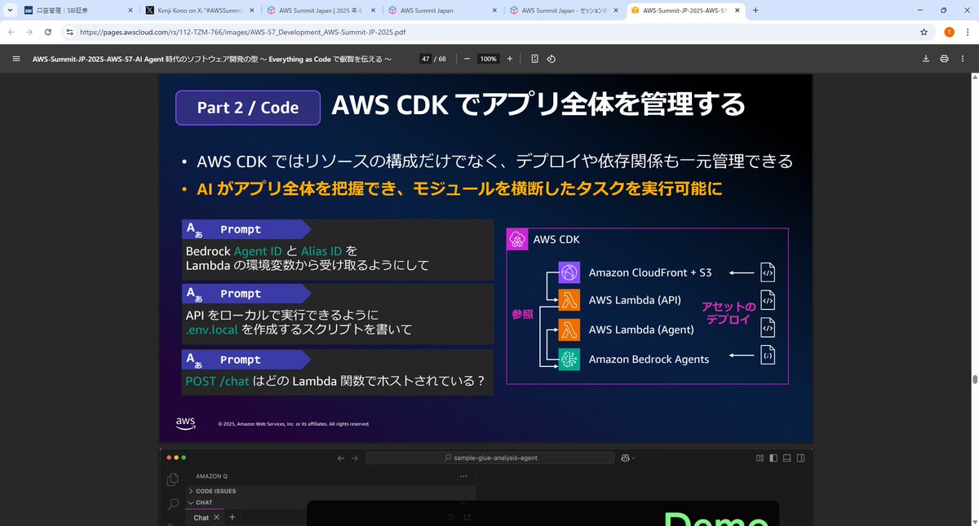Image resolution: width=979 pixels, height=526 pixels.
Task: Switch to the AWS Summit Japan – セッション tab
Action: 565,11
